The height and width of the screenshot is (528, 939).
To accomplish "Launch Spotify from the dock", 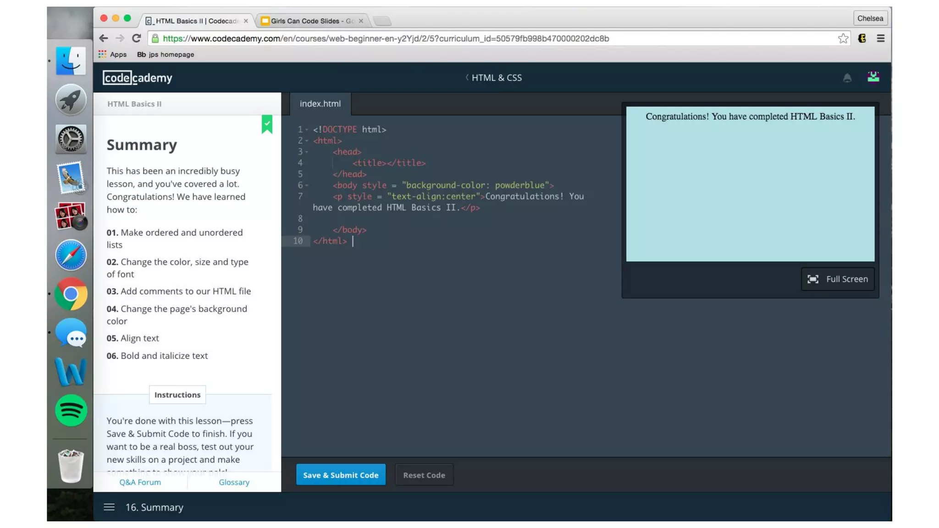I will coord(71,410).
